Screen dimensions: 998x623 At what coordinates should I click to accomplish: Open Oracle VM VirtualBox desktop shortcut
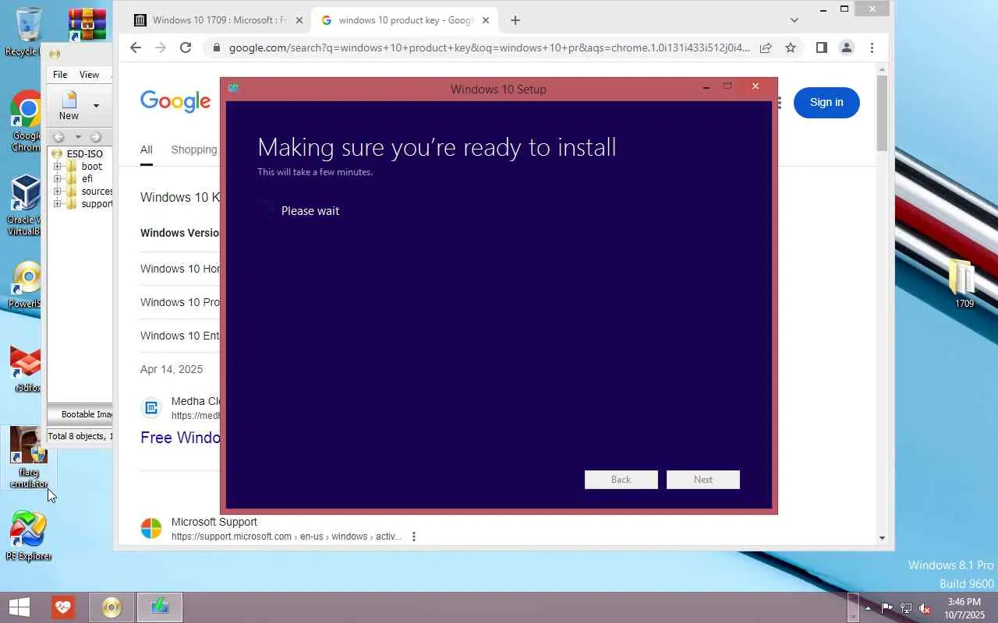25,205
